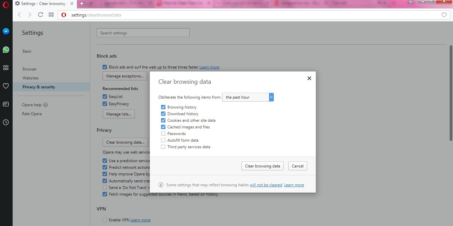Check Third party services data

click(x=163, y=147)
